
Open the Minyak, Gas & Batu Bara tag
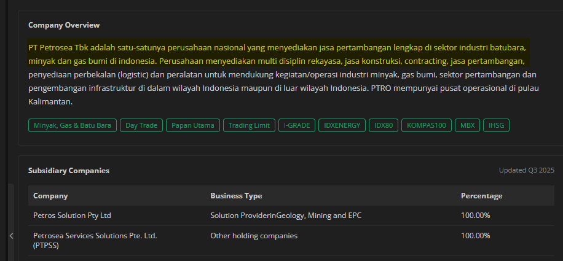coord(73,125)
